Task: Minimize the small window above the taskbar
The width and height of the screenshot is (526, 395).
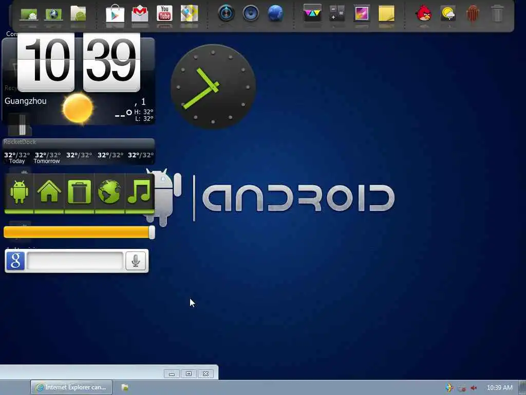Action: click(172, 374)
